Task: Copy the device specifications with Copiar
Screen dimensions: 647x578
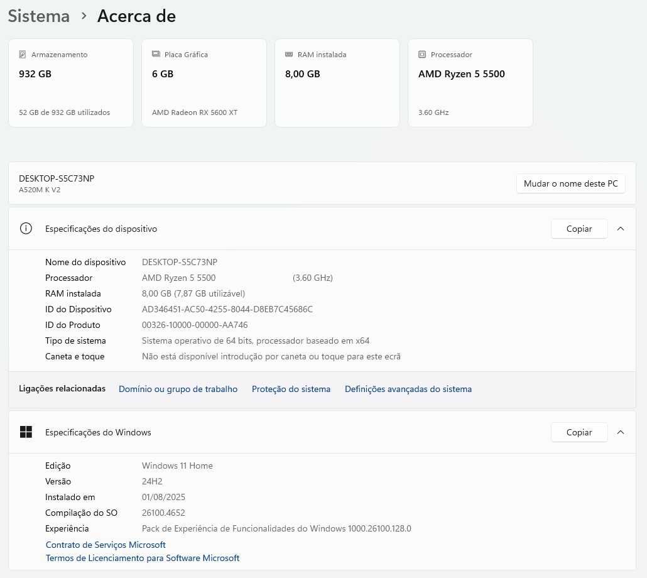Action: [579, 229]
